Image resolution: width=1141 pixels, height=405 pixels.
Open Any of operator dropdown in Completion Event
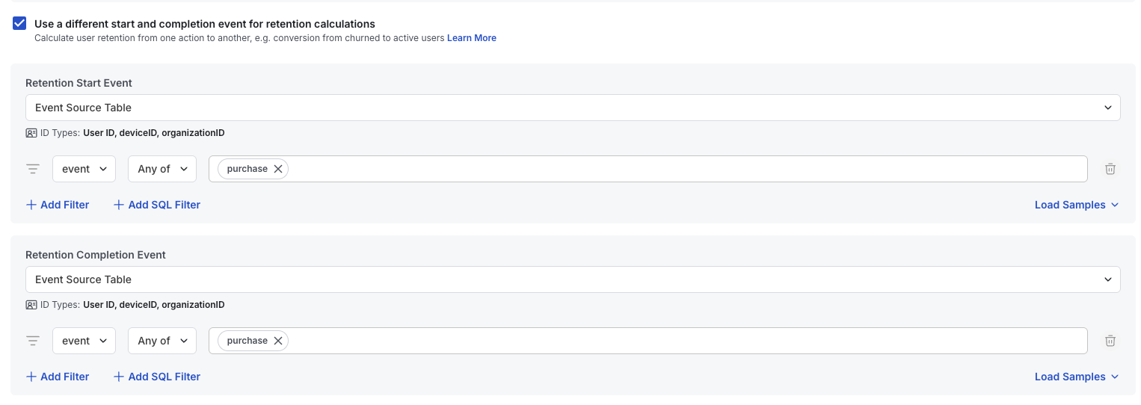click(x=162, y=341)
